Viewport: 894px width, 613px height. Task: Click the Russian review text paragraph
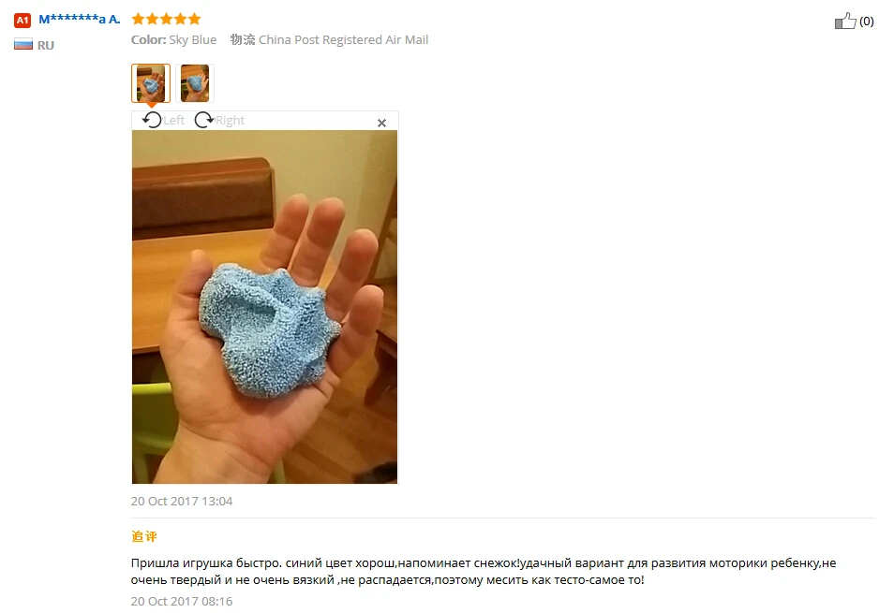484,572
